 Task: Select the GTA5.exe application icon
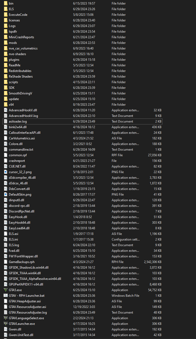pos(6,290)
